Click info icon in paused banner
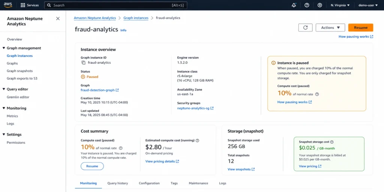The width and height of the screenshot is (384, 192). [x=274, y=63]
